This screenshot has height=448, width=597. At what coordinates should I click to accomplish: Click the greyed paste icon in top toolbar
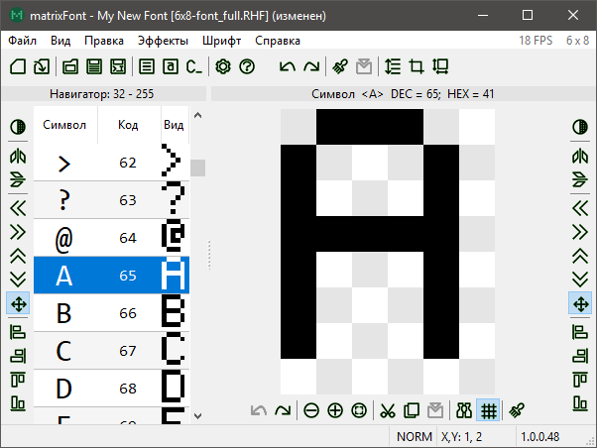[364, 66]
